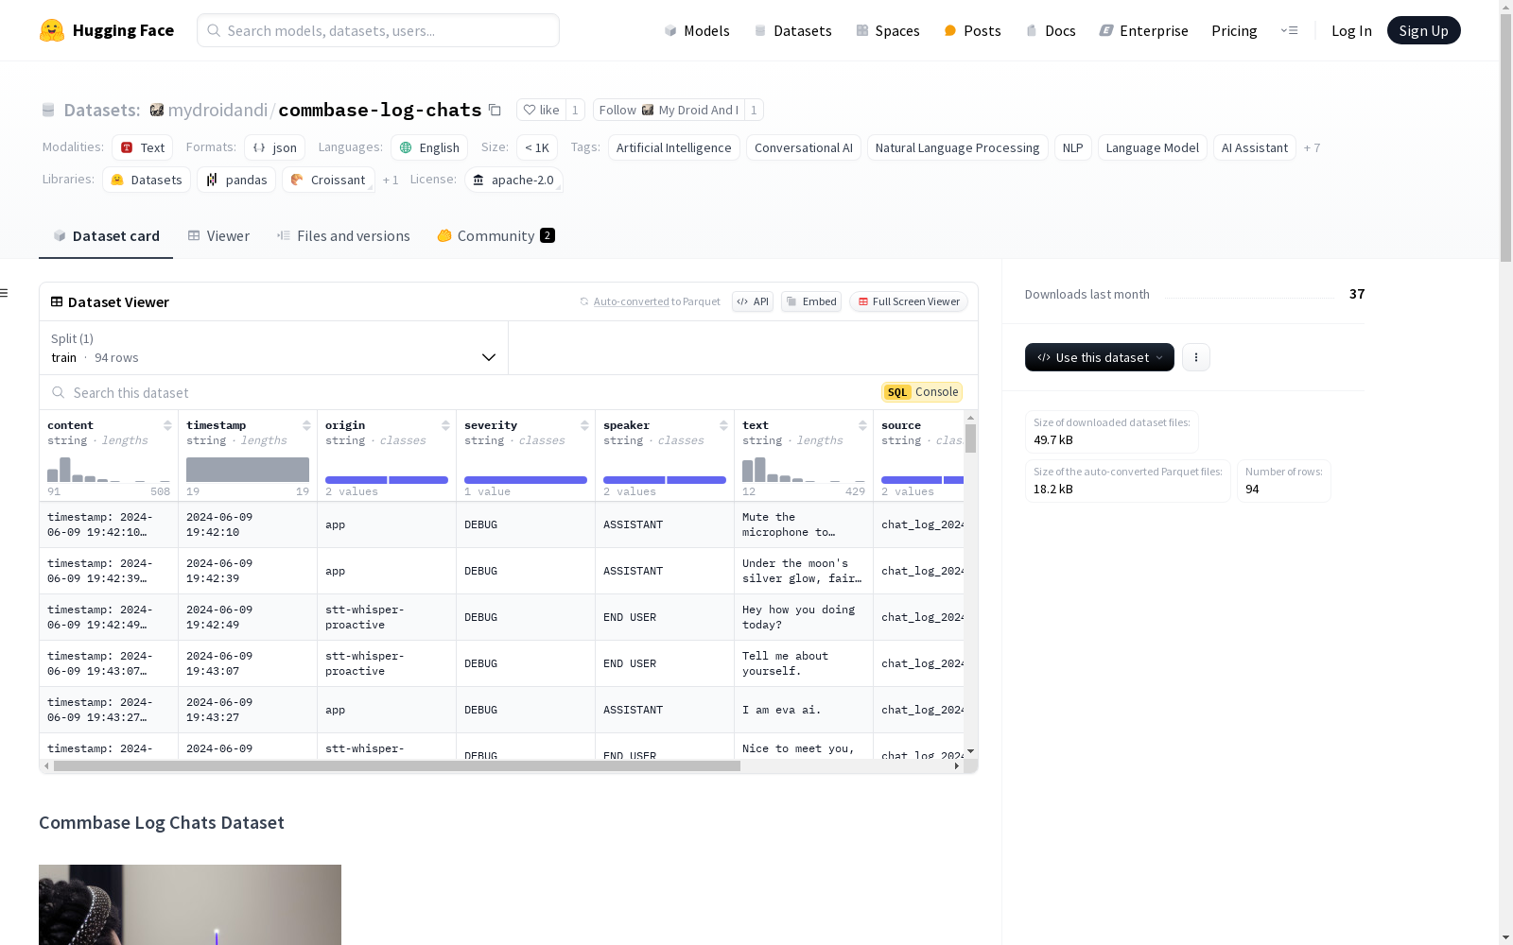Viewport: 1513px width, 945px height.
Task: Open the three-dot more options button
Action: [1196, 357]
